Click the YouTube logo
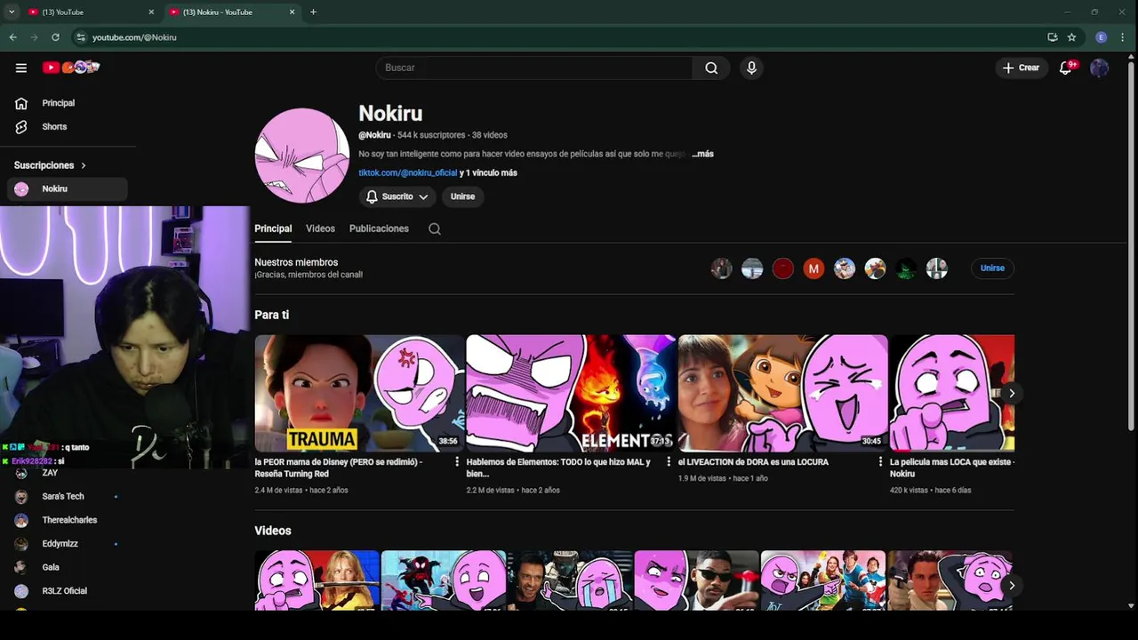 tap(71, 68)
